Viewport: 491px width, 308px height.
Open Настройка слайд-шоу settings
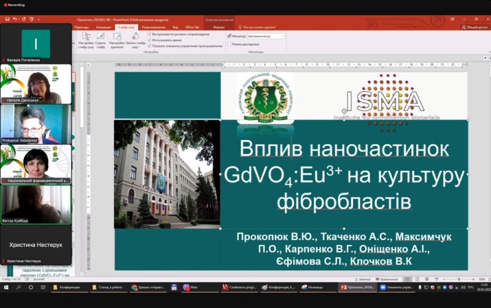pos(86,40)
